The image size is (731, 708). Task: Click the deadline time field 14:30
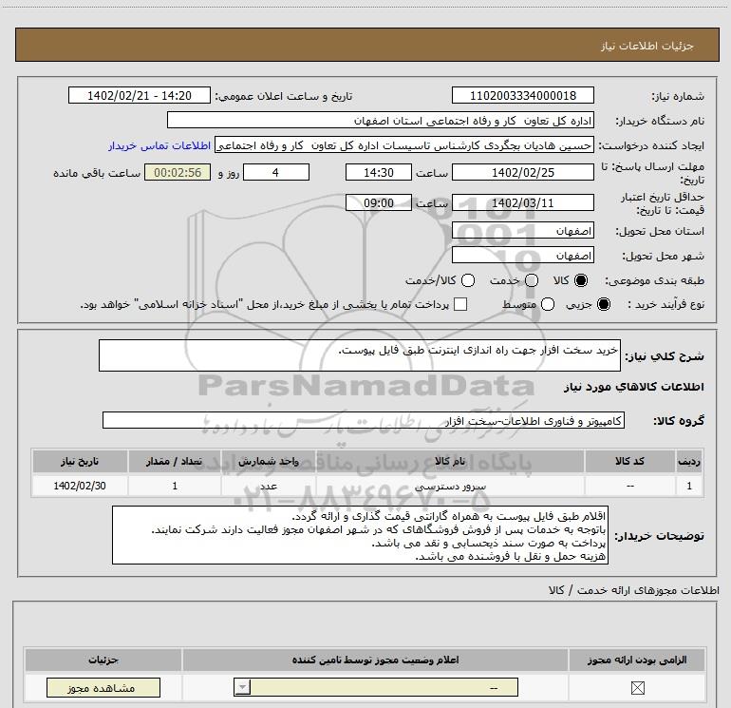[379, 172]
